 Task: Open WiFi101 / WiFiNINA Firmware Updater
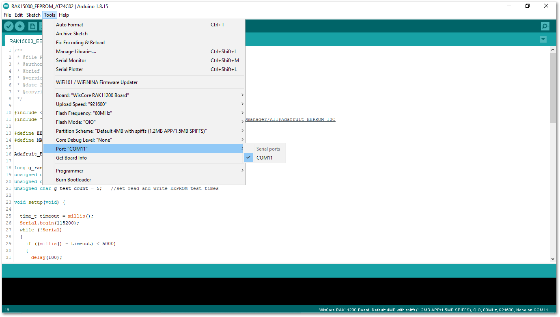[x=144, y=82]
